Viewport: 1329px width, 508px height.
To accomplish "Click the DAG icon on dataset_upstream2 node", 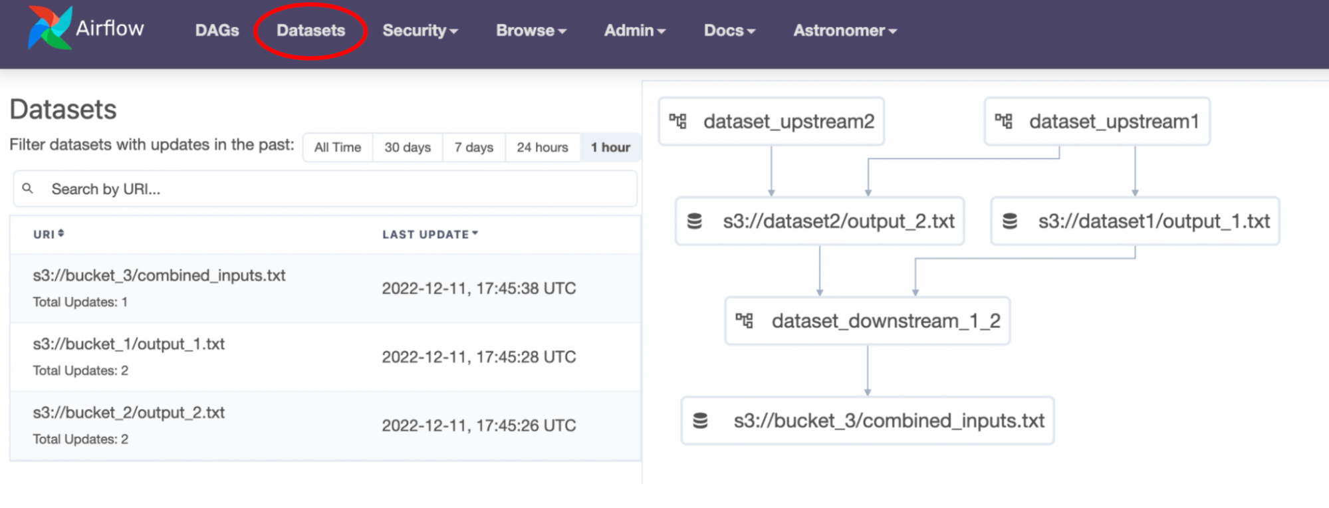I will click(x=677, y=121).
